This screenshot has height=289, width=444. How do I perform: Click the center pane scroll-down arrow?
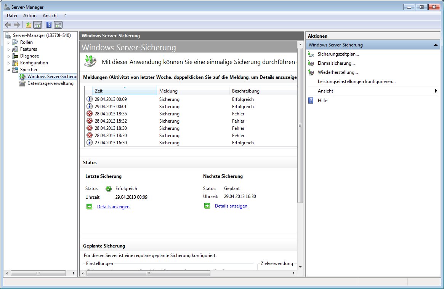point(300,267)
